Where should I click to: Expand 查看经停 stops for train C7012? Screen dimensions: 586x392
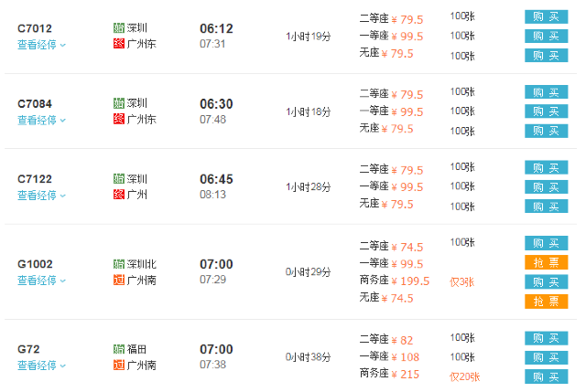tap(41, 45)
